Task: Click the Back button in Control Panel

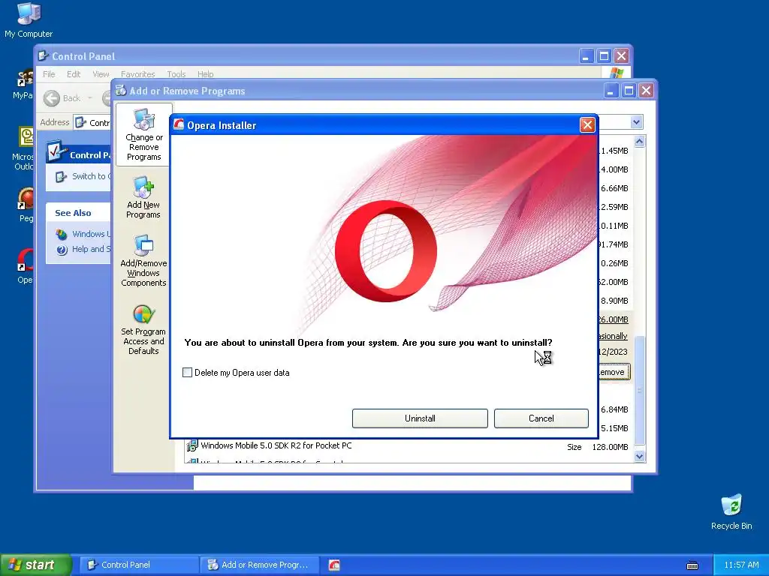Action: [62, 98]
